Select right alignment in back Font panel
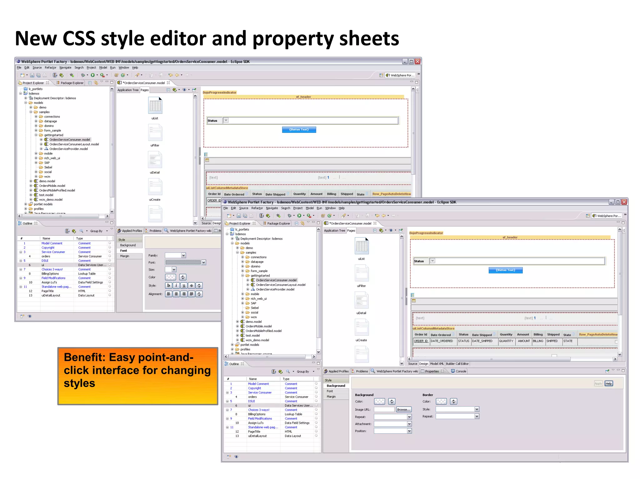This screenshot has width=640, height=479. click(184, 294)
